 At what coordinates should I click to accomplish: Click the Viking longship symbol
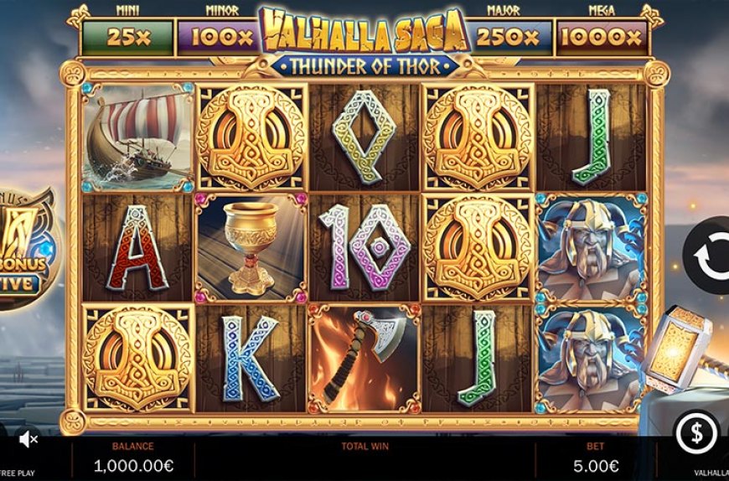[x=137, y=137]
